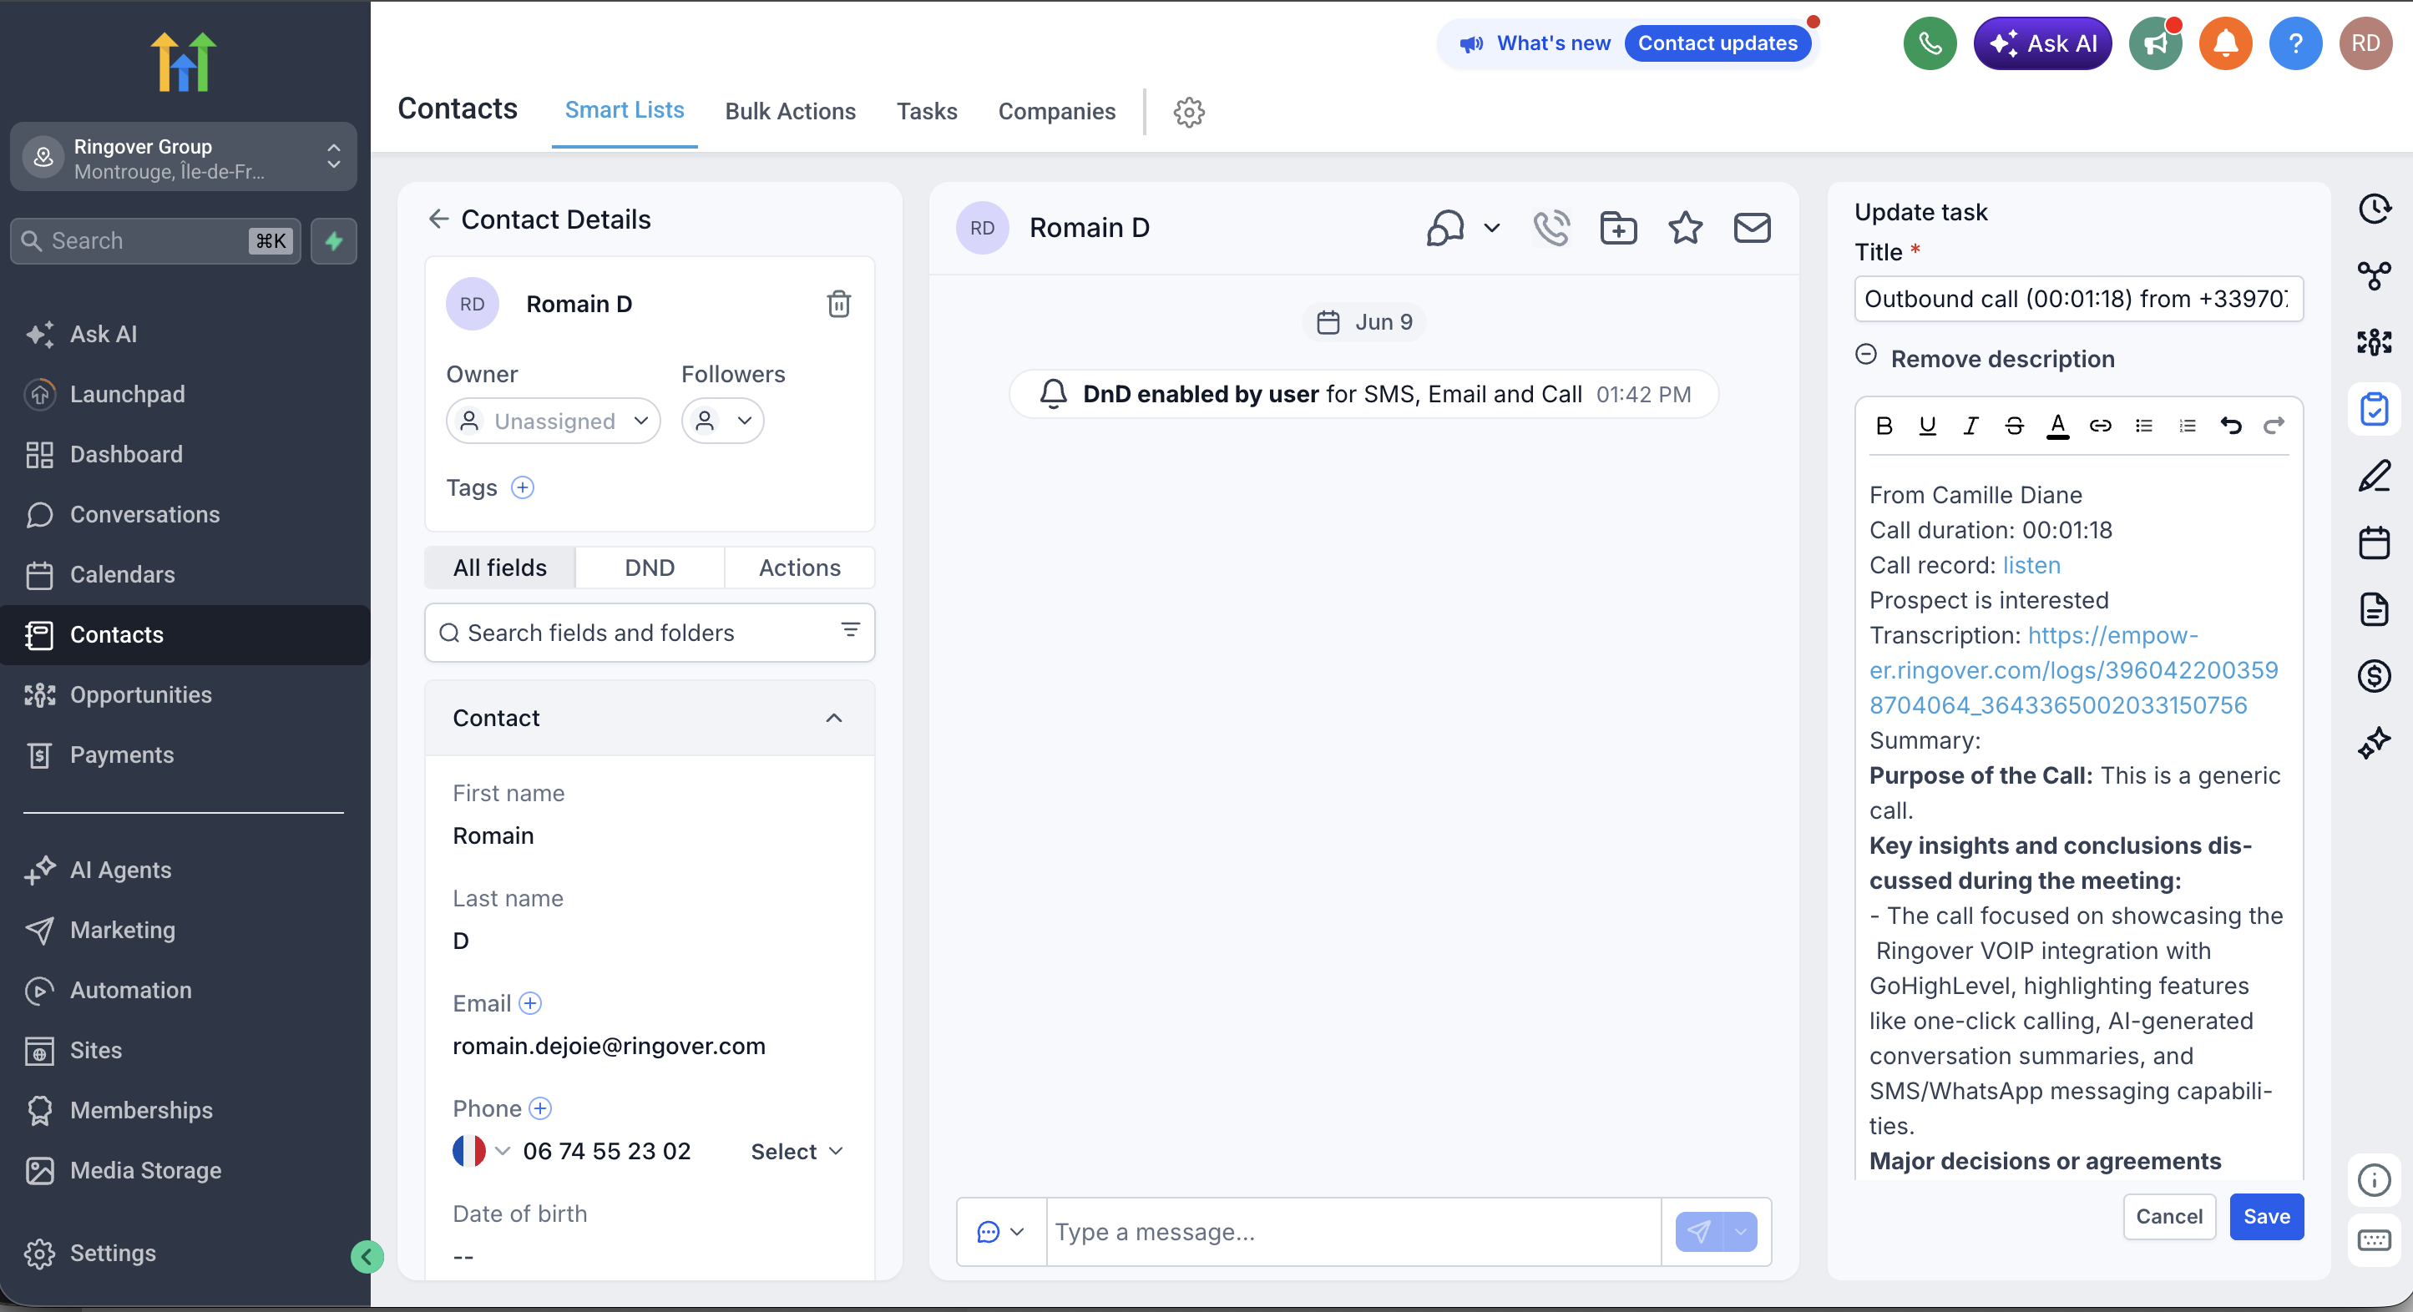This screenshot has width=2413, height=1312.
Task: Open the Tasks clipboard icon in right rail
Action: [x=2374, y=409]
